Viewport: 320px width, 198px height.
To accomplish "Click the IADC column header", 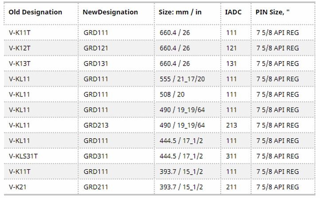I will click(x=233, y=12).
